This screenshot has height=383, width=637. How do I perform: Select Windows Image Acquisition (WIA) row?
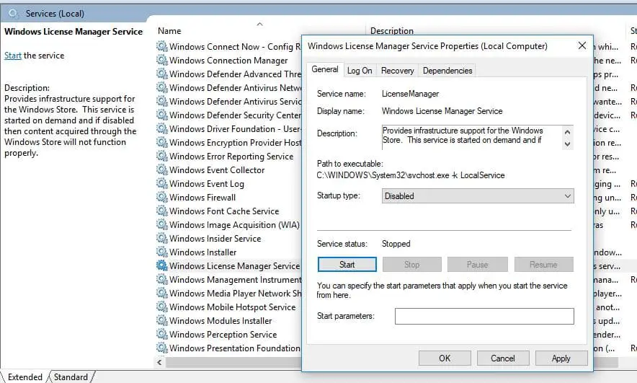click(234, 225)
